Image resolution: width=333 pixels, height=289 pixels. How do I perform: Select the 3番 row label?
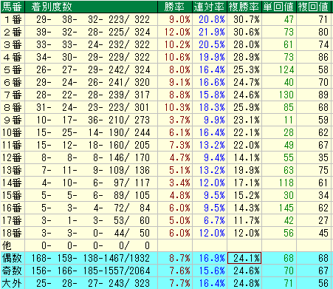[13, 44]
